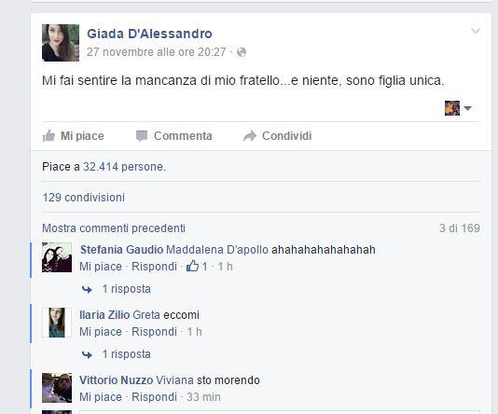Click the Condividi share arrow icon
The width and height of the screenshot is (498, 414).
tap(250, 136)
